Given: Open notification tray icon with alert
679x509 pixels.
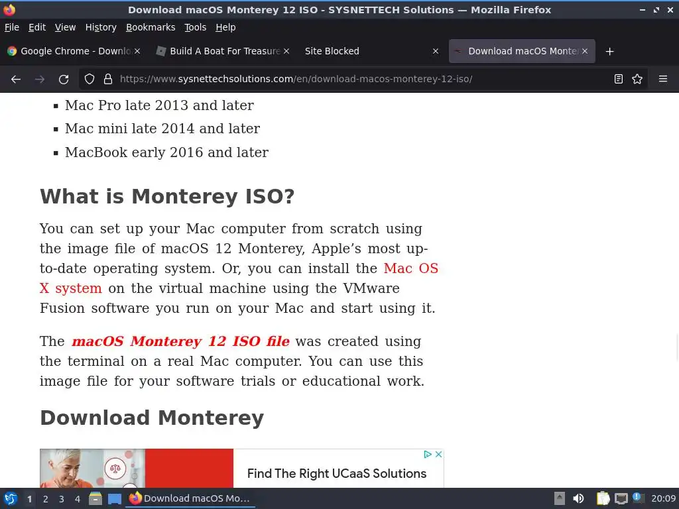Looking at the screenshot, I should pos(638,498).
